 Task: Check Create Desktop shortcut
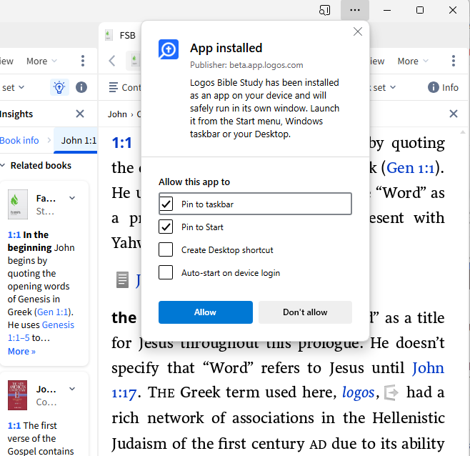point(166,249)
